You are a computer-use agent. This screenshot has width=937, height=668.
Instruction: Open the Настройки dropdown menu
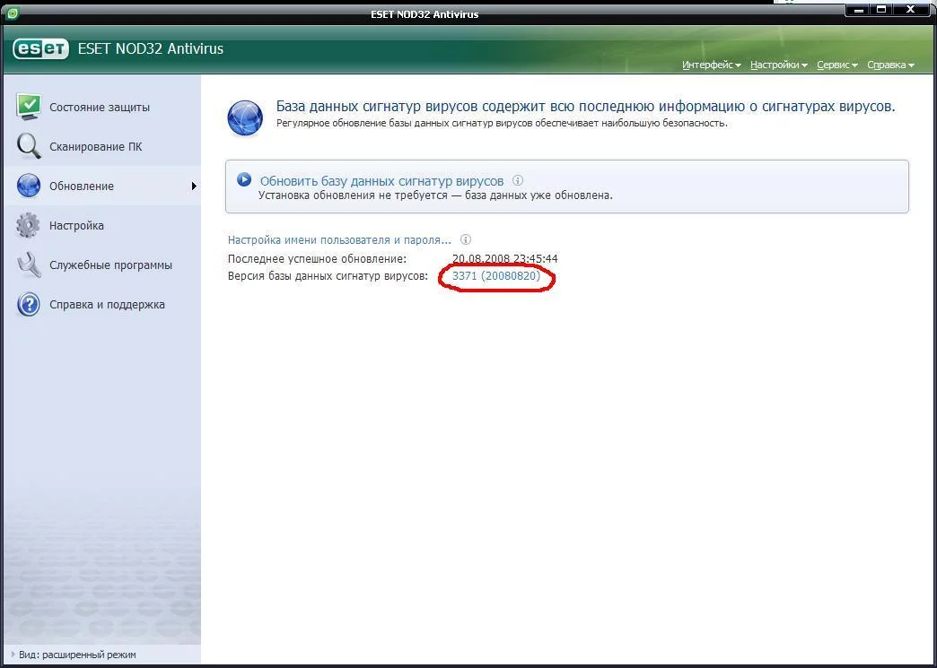pos(779,65)
